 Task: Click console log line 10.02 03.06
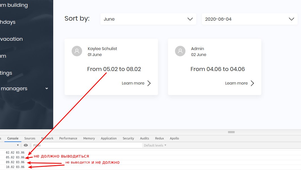[15, 167]
